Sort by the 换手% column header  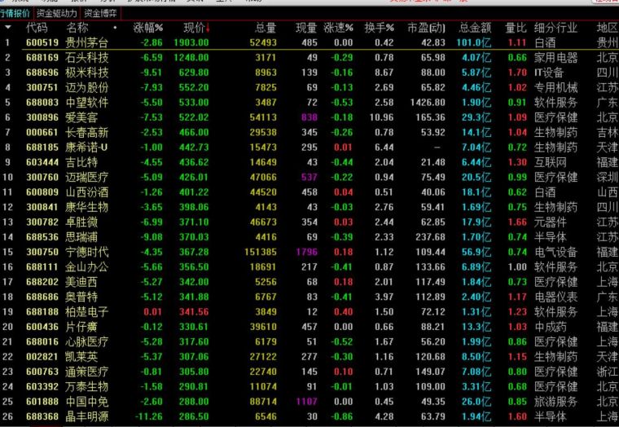[379, 28]
